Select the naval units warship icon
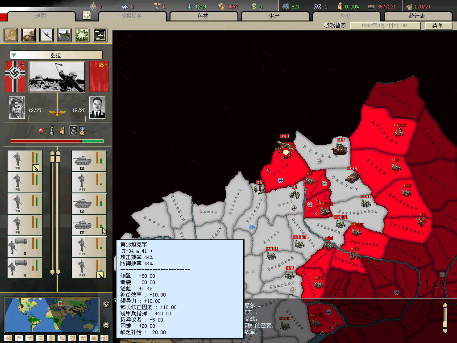The height and width of the screenshot is (343, 457). [64, 35]
